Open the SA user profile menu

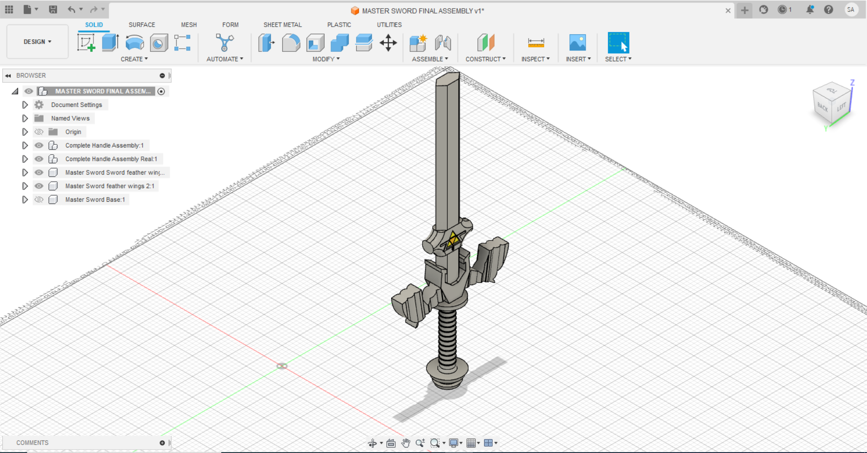851,9
